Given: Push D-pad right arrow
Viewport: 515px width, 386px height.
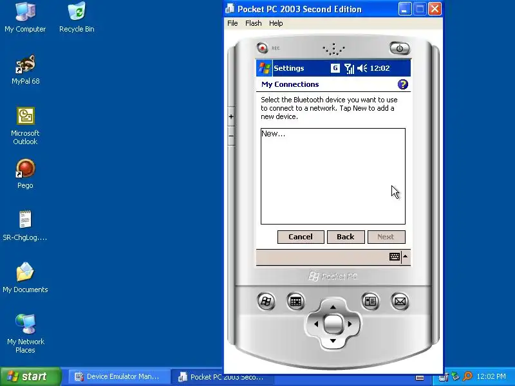Looking at the screenshot, I should (350, 324).
